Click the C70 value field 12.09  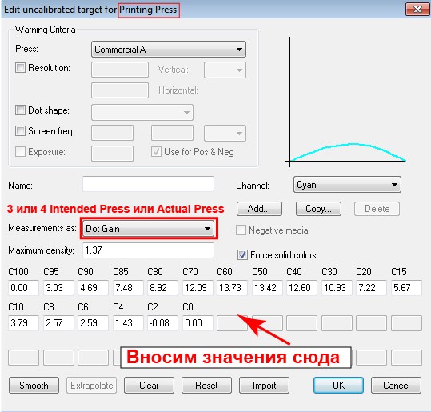tap(198, 288)
